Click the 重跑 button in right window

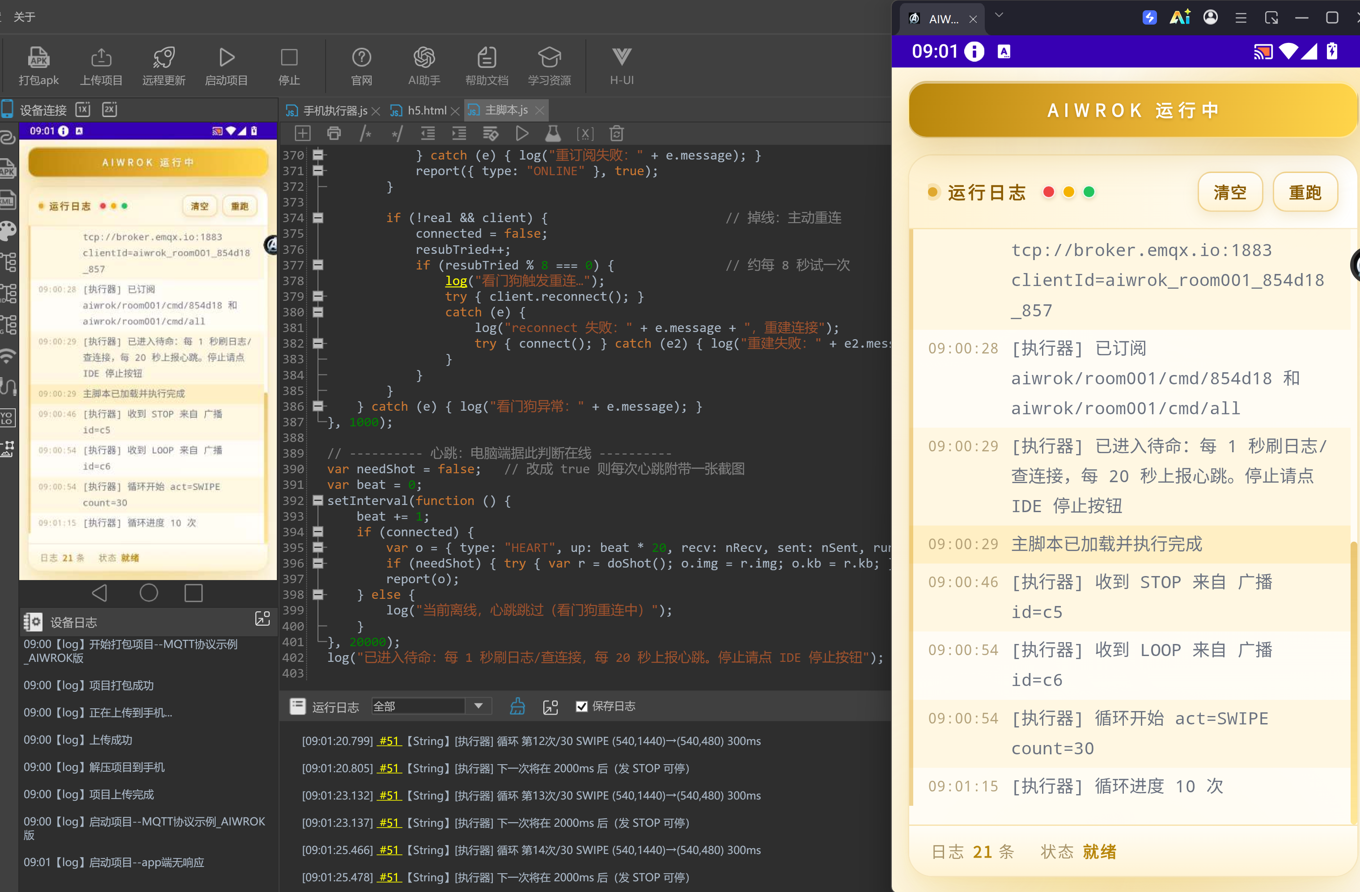[1305, 192]
